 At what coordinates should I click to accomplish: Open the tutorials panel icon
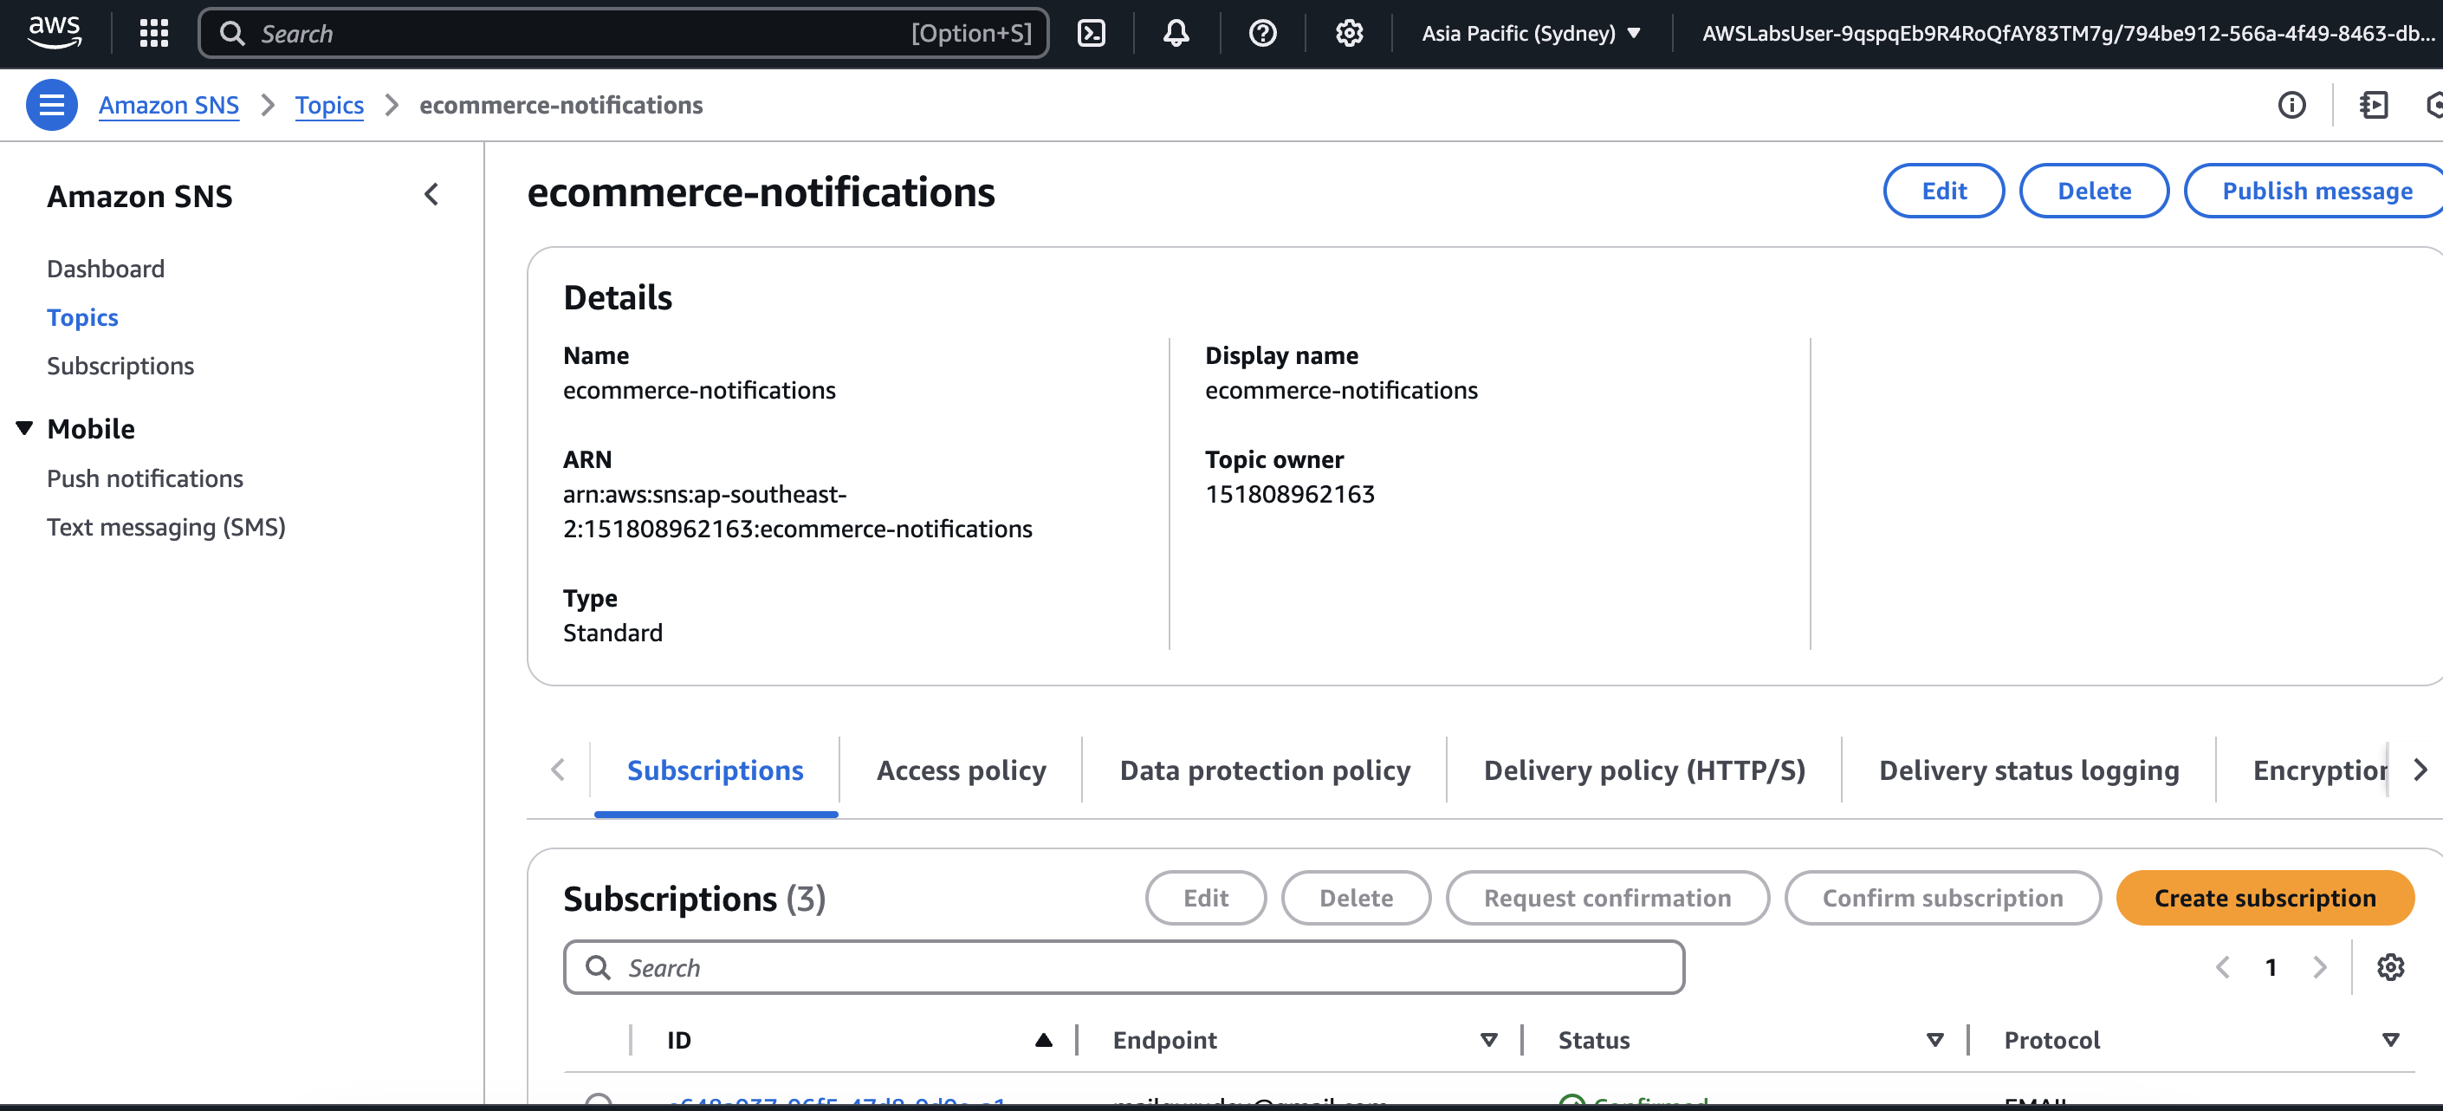[2374, 104]
